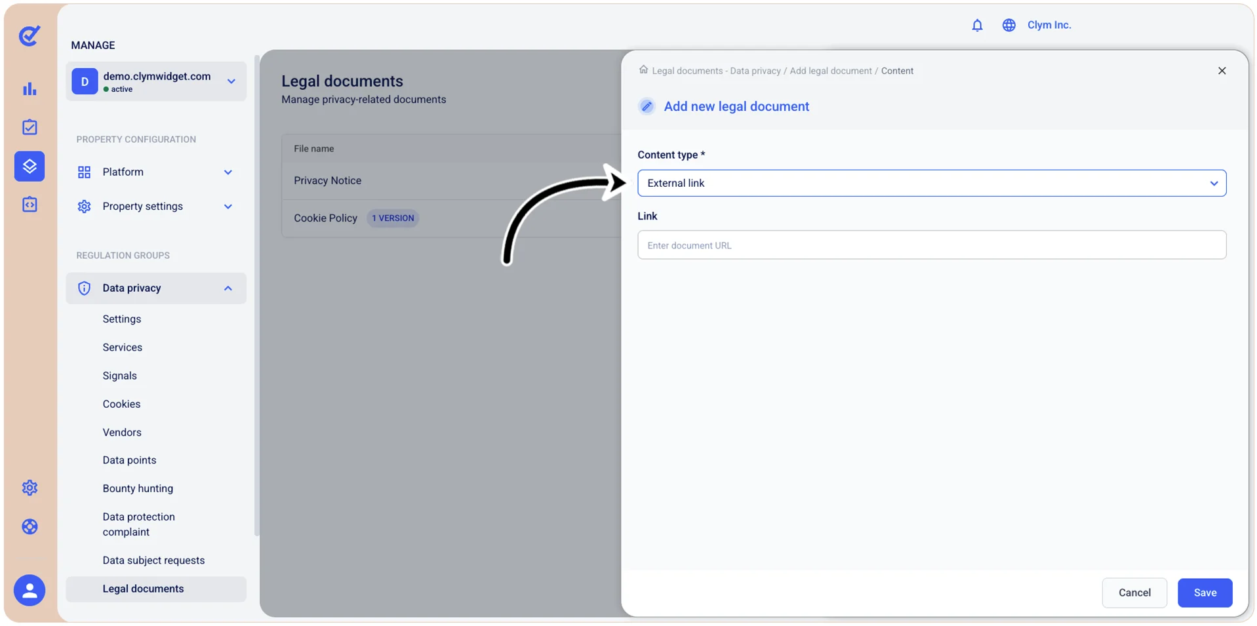Open Services menu item
Viewport: 1257px width, 626px height.
(x=122, y=347)
